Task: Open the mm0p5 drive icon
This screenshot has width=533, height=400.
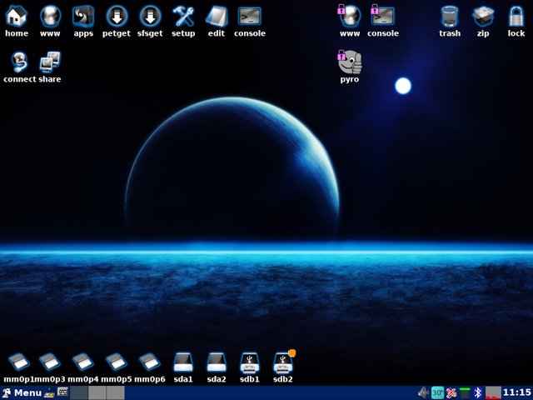Action: pos(117,362)
